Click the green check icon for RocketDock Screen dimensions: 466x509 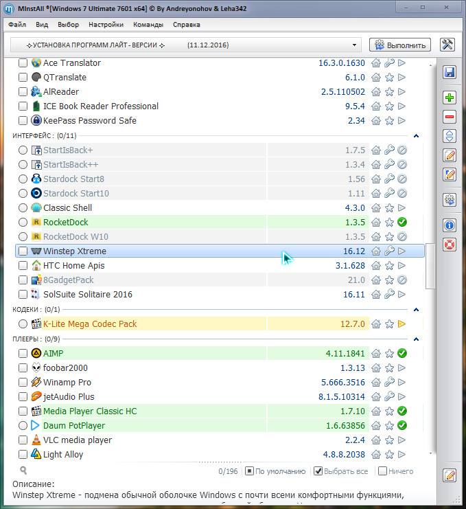[x=402, y=223]
